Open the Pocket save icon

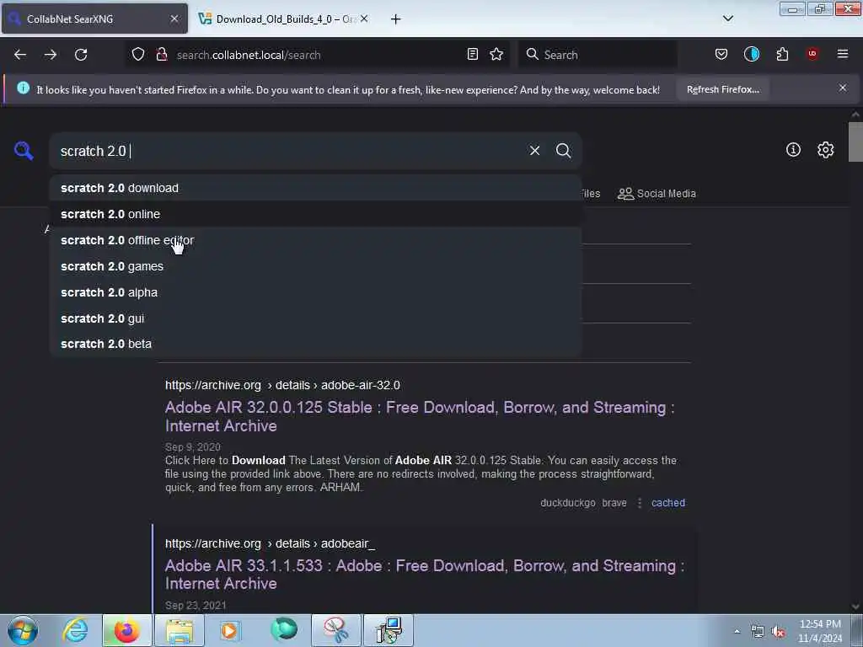coord(721,55)
